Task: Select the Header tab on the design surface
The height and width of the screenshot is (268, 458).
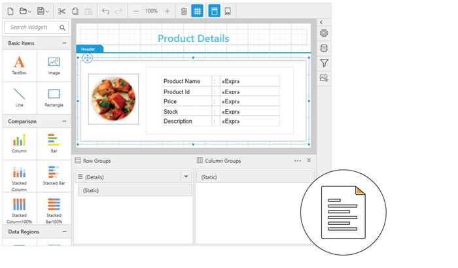Action: click(88, 49)
